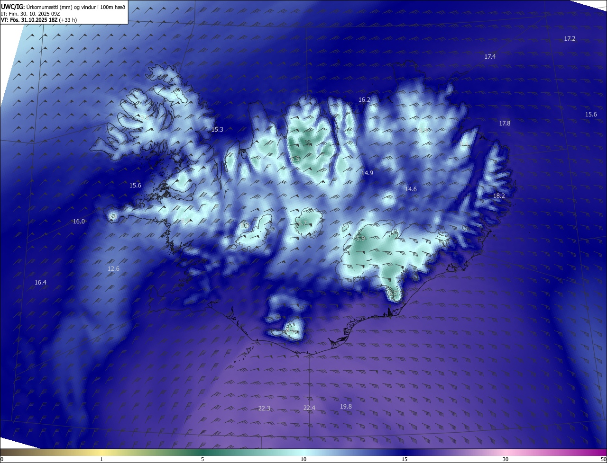Click the 17.2 value label

pos(570,38)
